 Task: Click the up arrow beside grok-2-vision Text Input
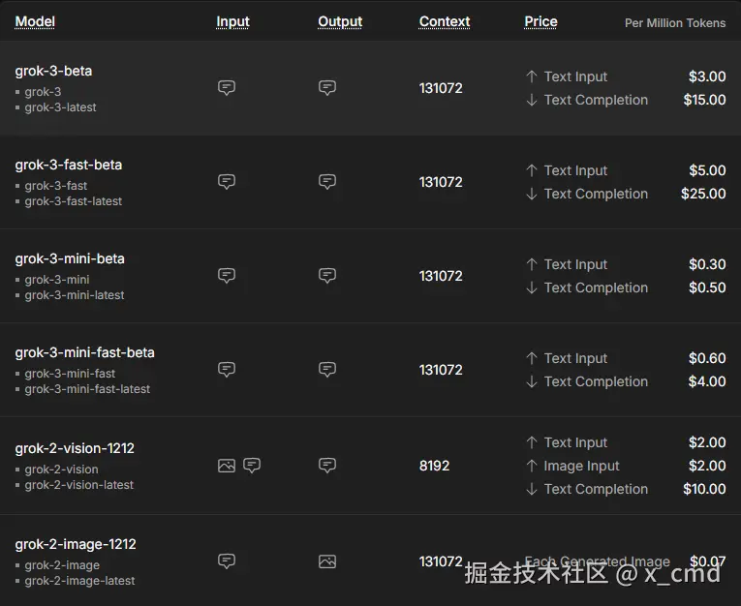click(x=532, y=442)
